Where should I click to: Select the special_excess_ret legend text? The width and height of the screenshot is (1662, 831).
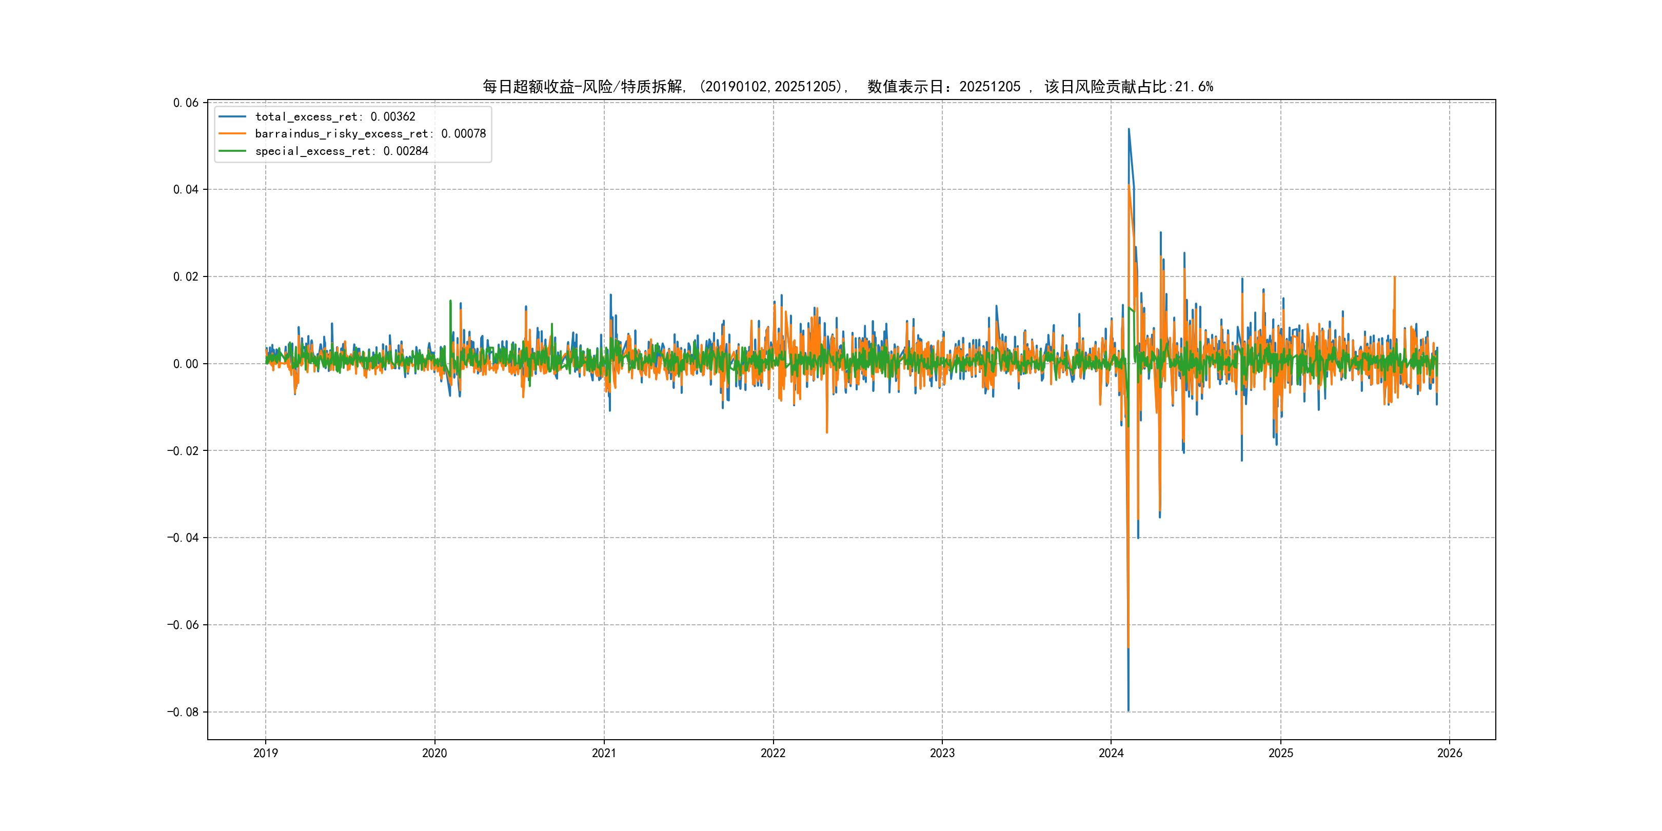coord(341,151)
